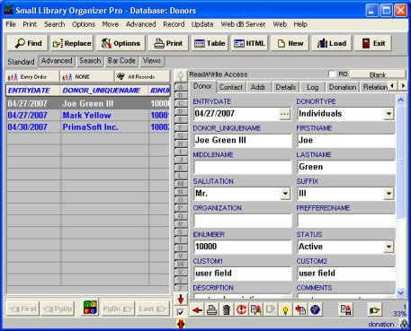Open the Update menu
Viewport: 411px width, 331px height.
pyautogui.click(x=202, y=24)
